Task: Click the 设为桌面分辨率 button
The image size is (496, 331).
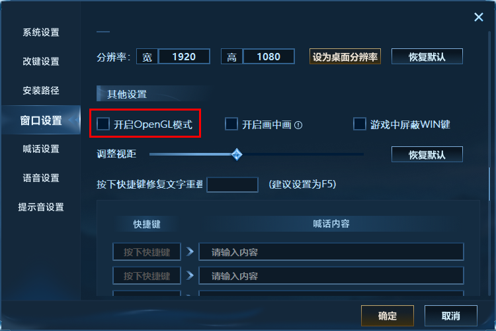Action: click(345, 57)
